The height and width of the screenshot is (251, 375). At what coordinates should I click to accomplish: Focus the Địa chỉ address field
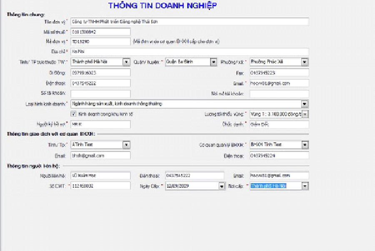tap(190, 52)
